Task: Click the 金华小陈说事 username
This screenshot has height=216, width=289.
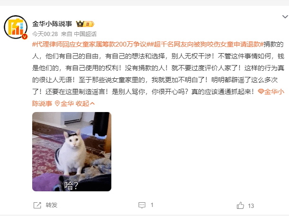Action: 52,24
